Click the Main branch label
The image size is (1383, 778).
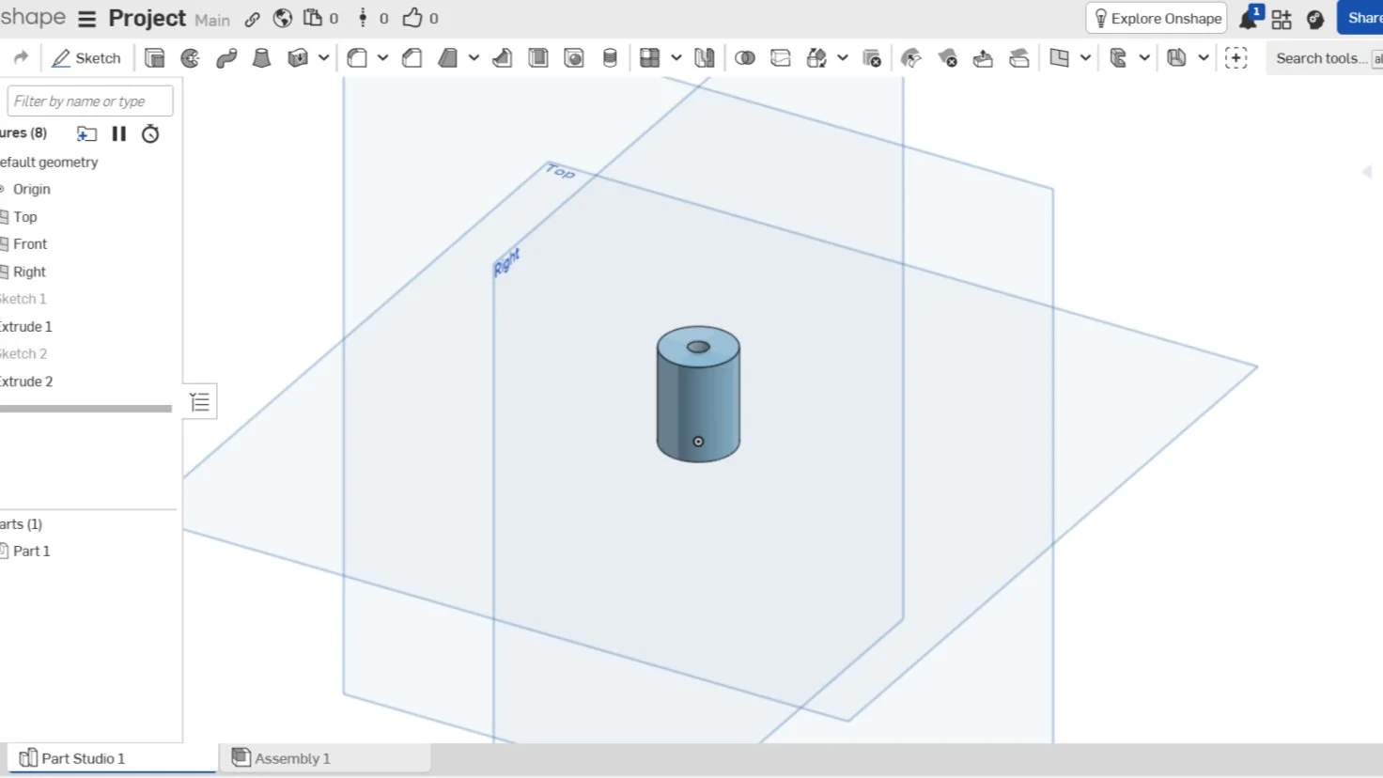click(212, 20)
